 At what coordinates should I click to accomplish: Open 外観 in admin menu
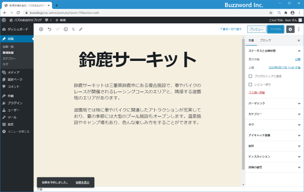pos(17,96)
